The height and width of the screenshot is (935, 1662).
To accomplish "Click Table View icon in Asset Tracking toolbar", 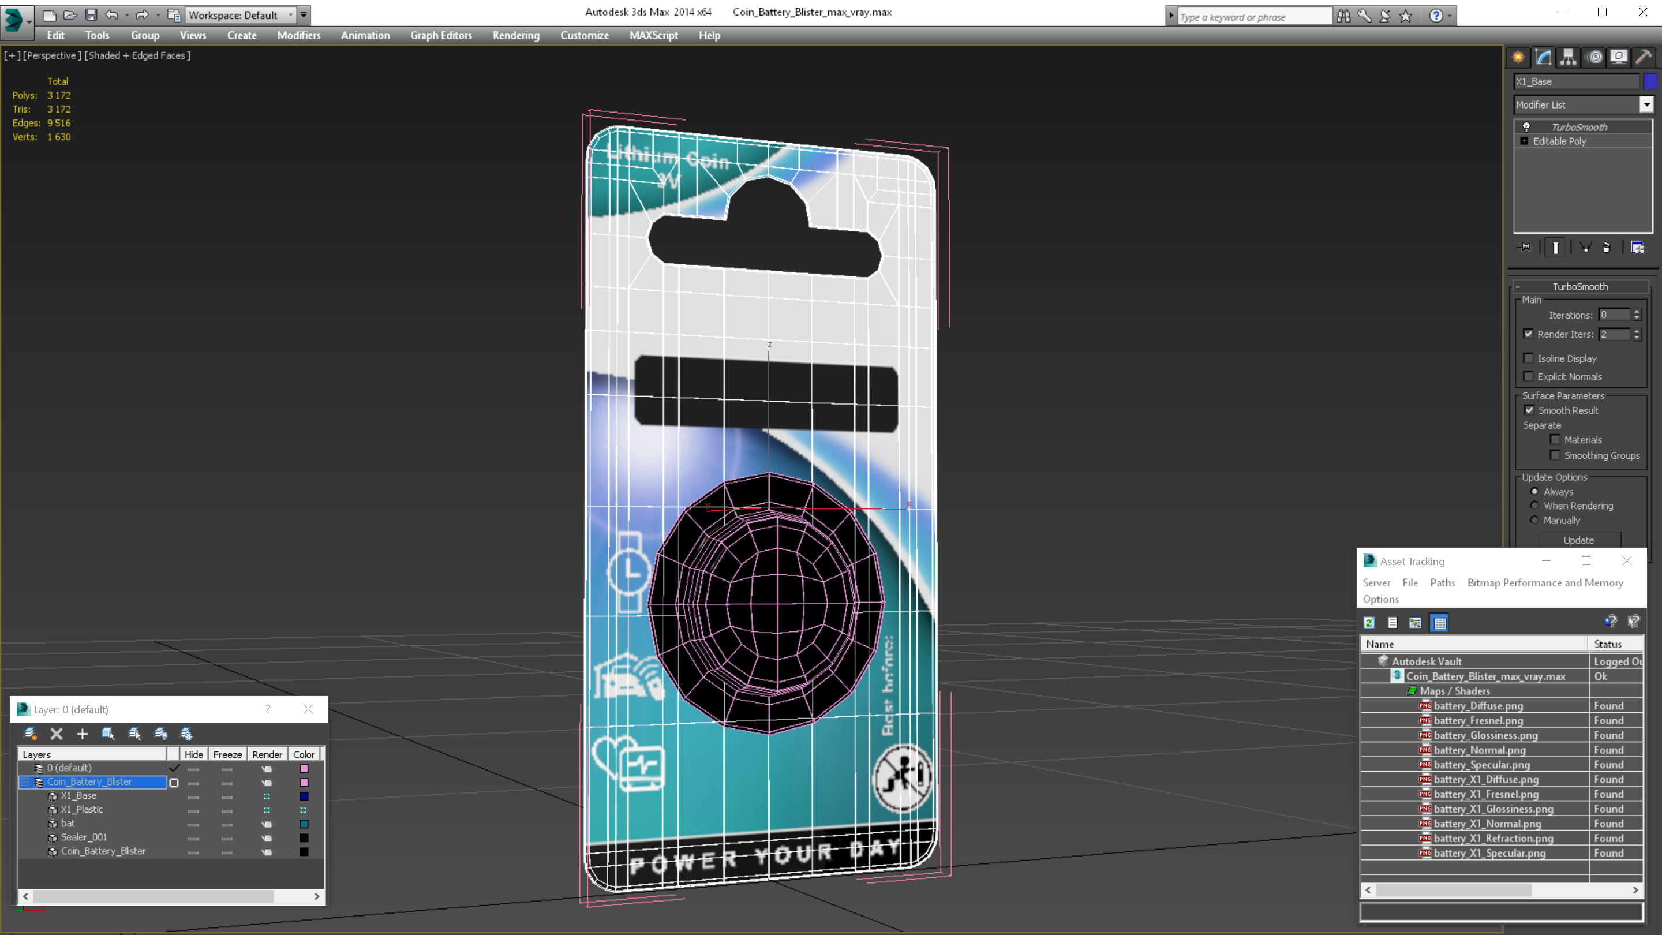I will coord(1439,623).
